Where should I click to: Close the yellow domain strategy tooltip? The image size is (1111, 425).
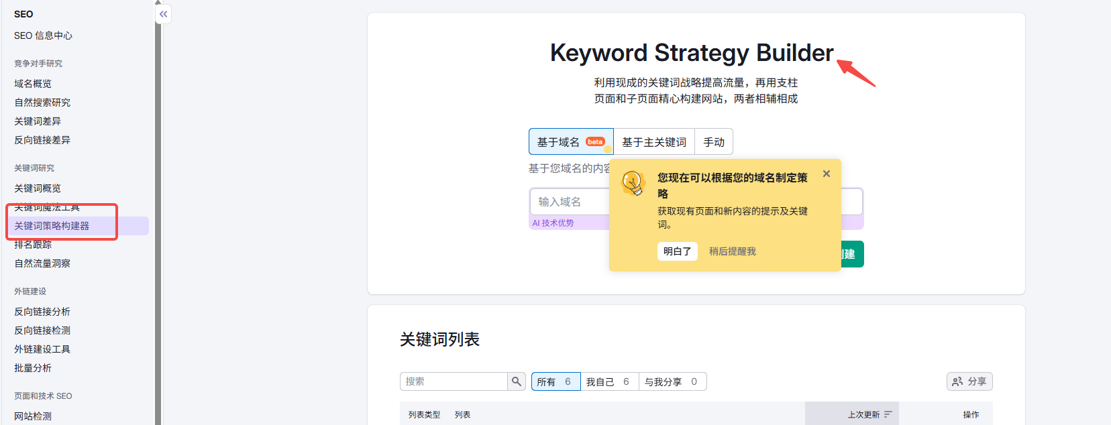[x=827, y=174]
